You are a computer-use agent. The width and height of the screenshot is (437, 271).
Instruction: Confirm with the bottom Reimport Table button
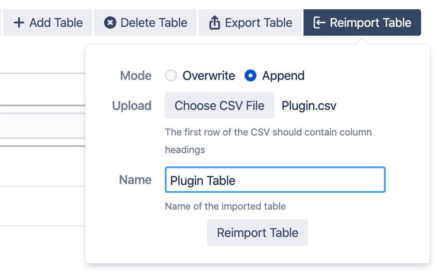click(x=257, y=232)
